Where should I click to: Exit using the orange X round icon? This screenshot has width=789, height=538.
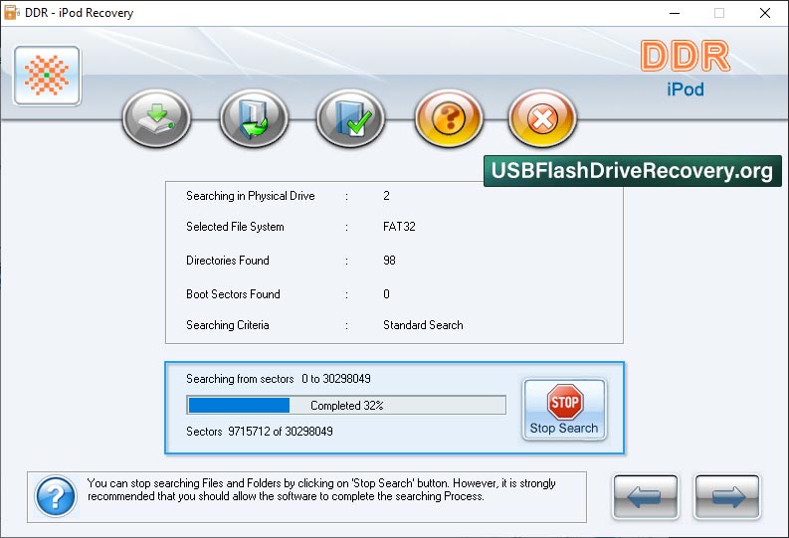[542, 118]
